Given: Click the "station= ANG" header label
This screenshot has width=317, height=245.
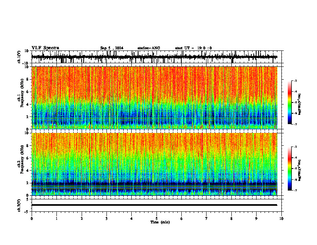Looking at the screenshot, I should (148, 48).
